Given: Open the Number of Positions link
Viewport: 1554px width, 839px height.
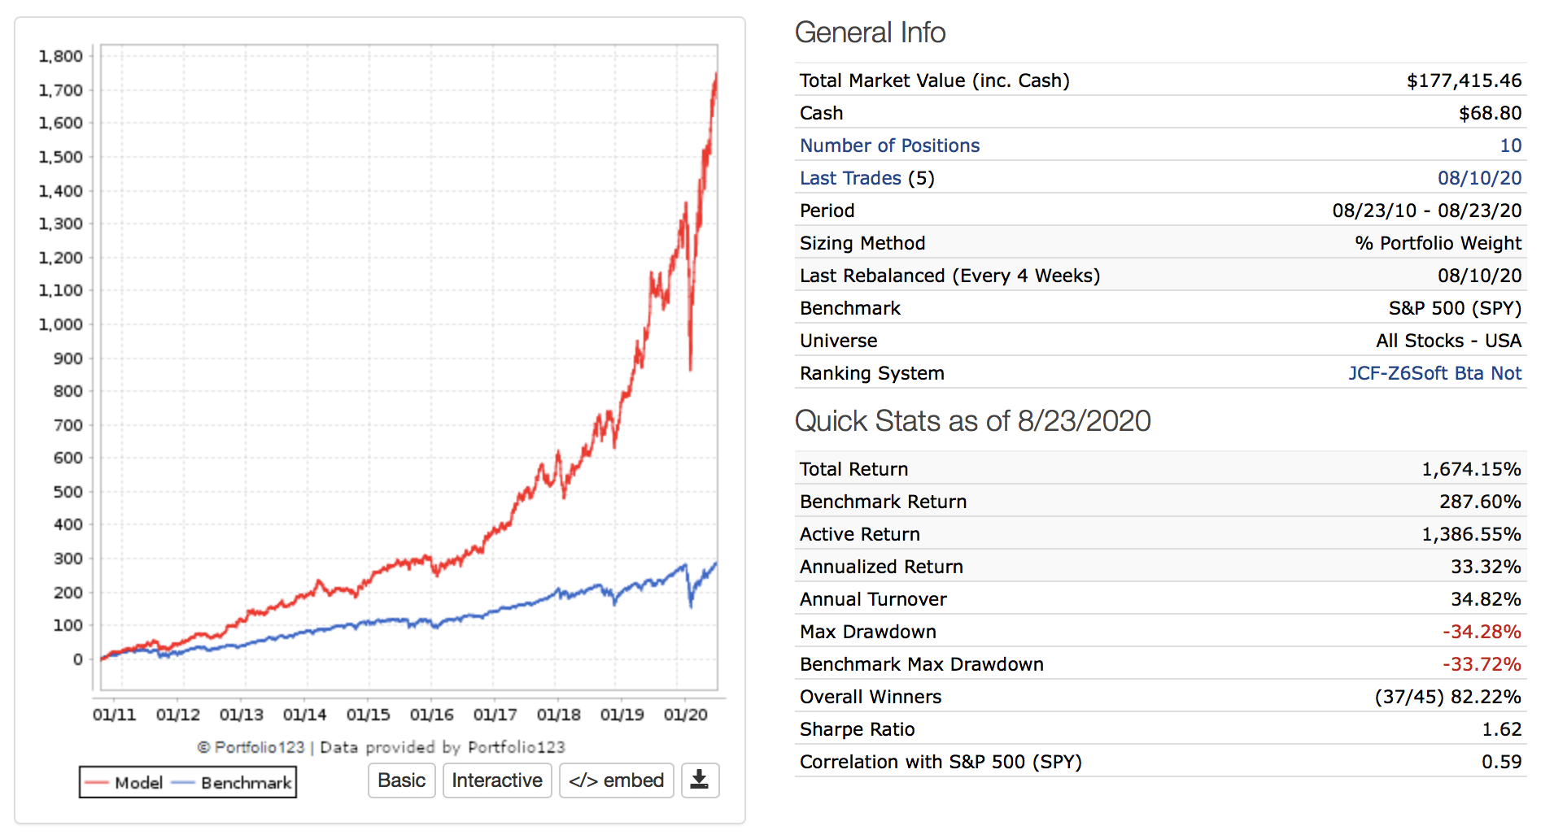Looking at the screenshot, I should coord(889,146).
